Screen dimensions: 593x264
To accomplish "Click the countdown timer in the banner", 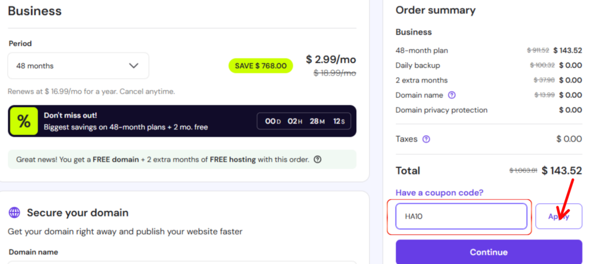I will pyautogui.click(x=303, y=121).
